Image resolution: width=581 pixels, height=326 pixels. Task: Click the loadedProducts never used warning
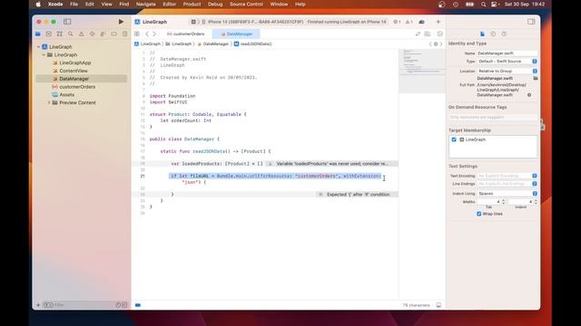click(x=332, y=164)
